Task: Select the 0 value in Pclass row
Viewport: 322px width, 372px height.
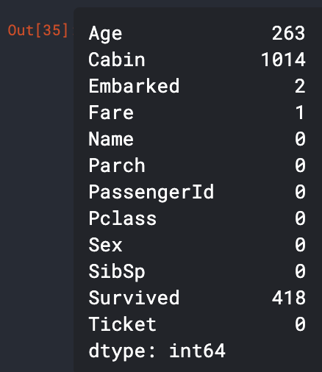Action: (300, 218)
